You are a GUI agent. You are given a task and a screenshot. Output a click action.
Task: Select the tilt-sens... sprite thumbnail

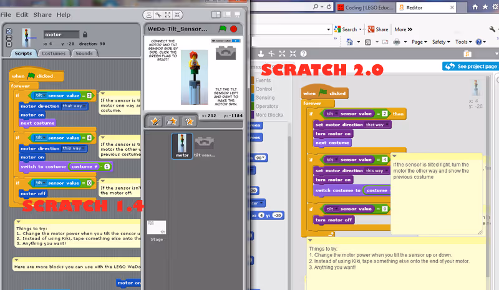[x=205, y=147]
